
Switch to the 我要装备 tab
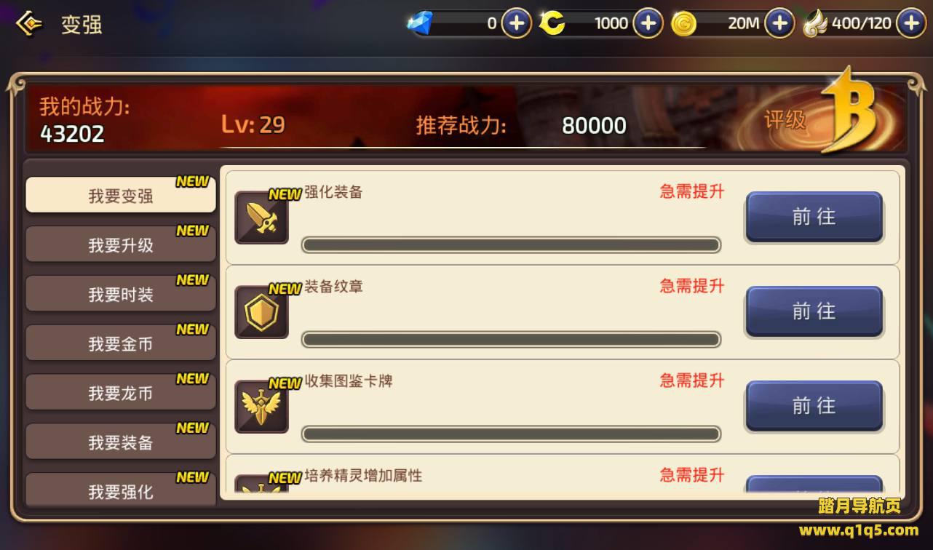121,442
